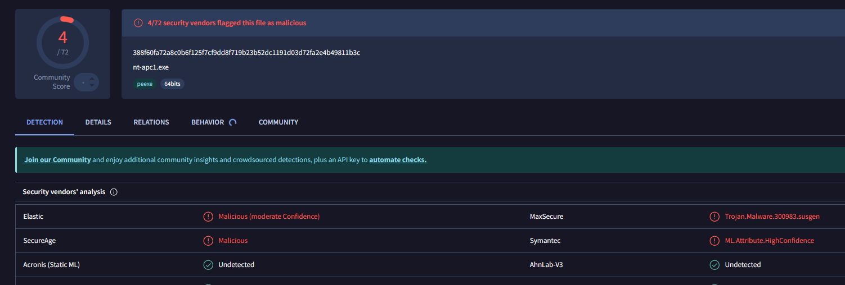Follow the Join our Community link
The width and height of the screenshot is (845, 285).
[57, 160]
